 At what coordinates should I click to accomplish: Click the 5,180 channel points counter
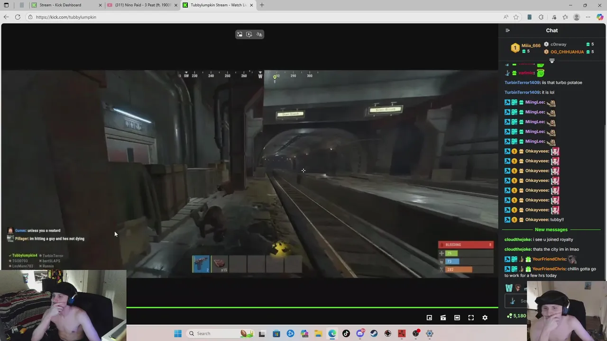click(x=516, y=316)
